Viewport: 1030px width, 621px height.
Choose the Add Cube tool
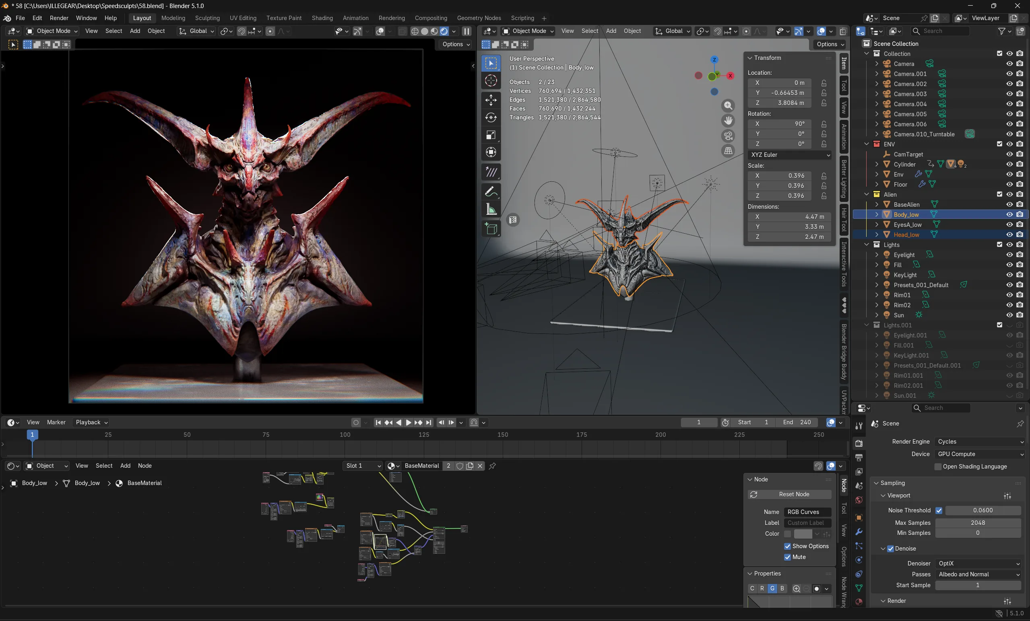tap(491, 228)
